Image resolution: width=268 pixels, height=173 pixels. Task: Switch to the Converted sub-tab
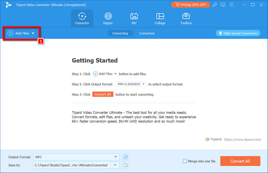point(147,33)
